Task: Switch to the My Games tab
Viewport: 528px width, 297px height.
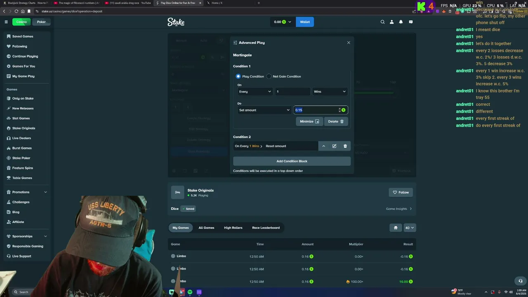Action: (181, 228)
